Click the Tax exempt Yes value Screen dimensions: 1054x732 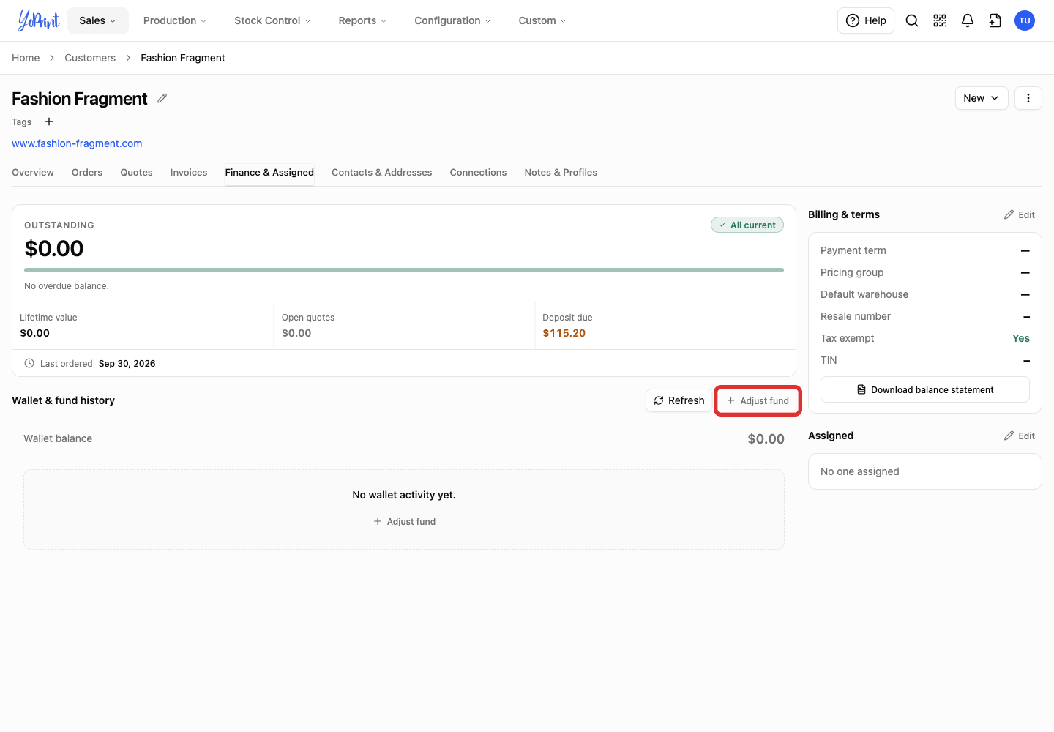(x=1021, y=338)
